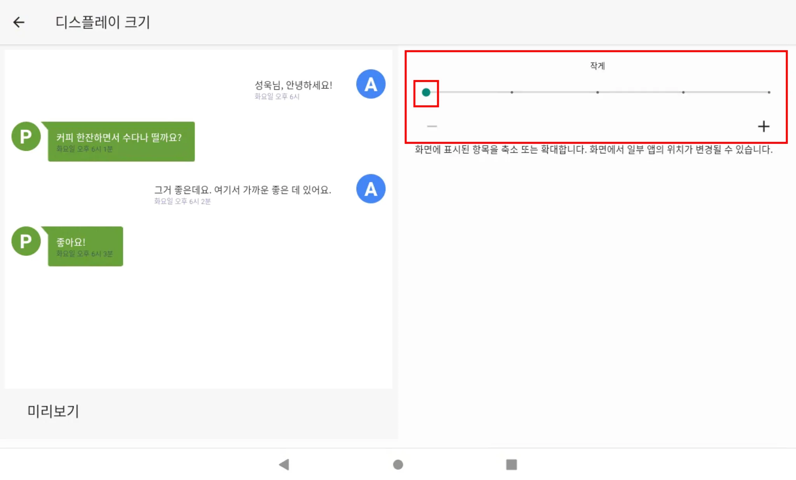The height and width of the screenshot is (480, 796).
Task: Tap the back arrow in header
Action: point(19,22)
